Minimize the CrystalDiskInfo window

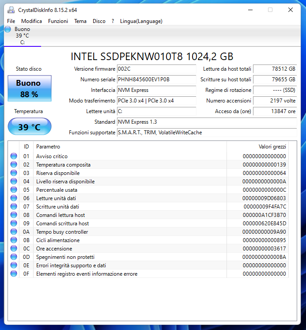250,10
